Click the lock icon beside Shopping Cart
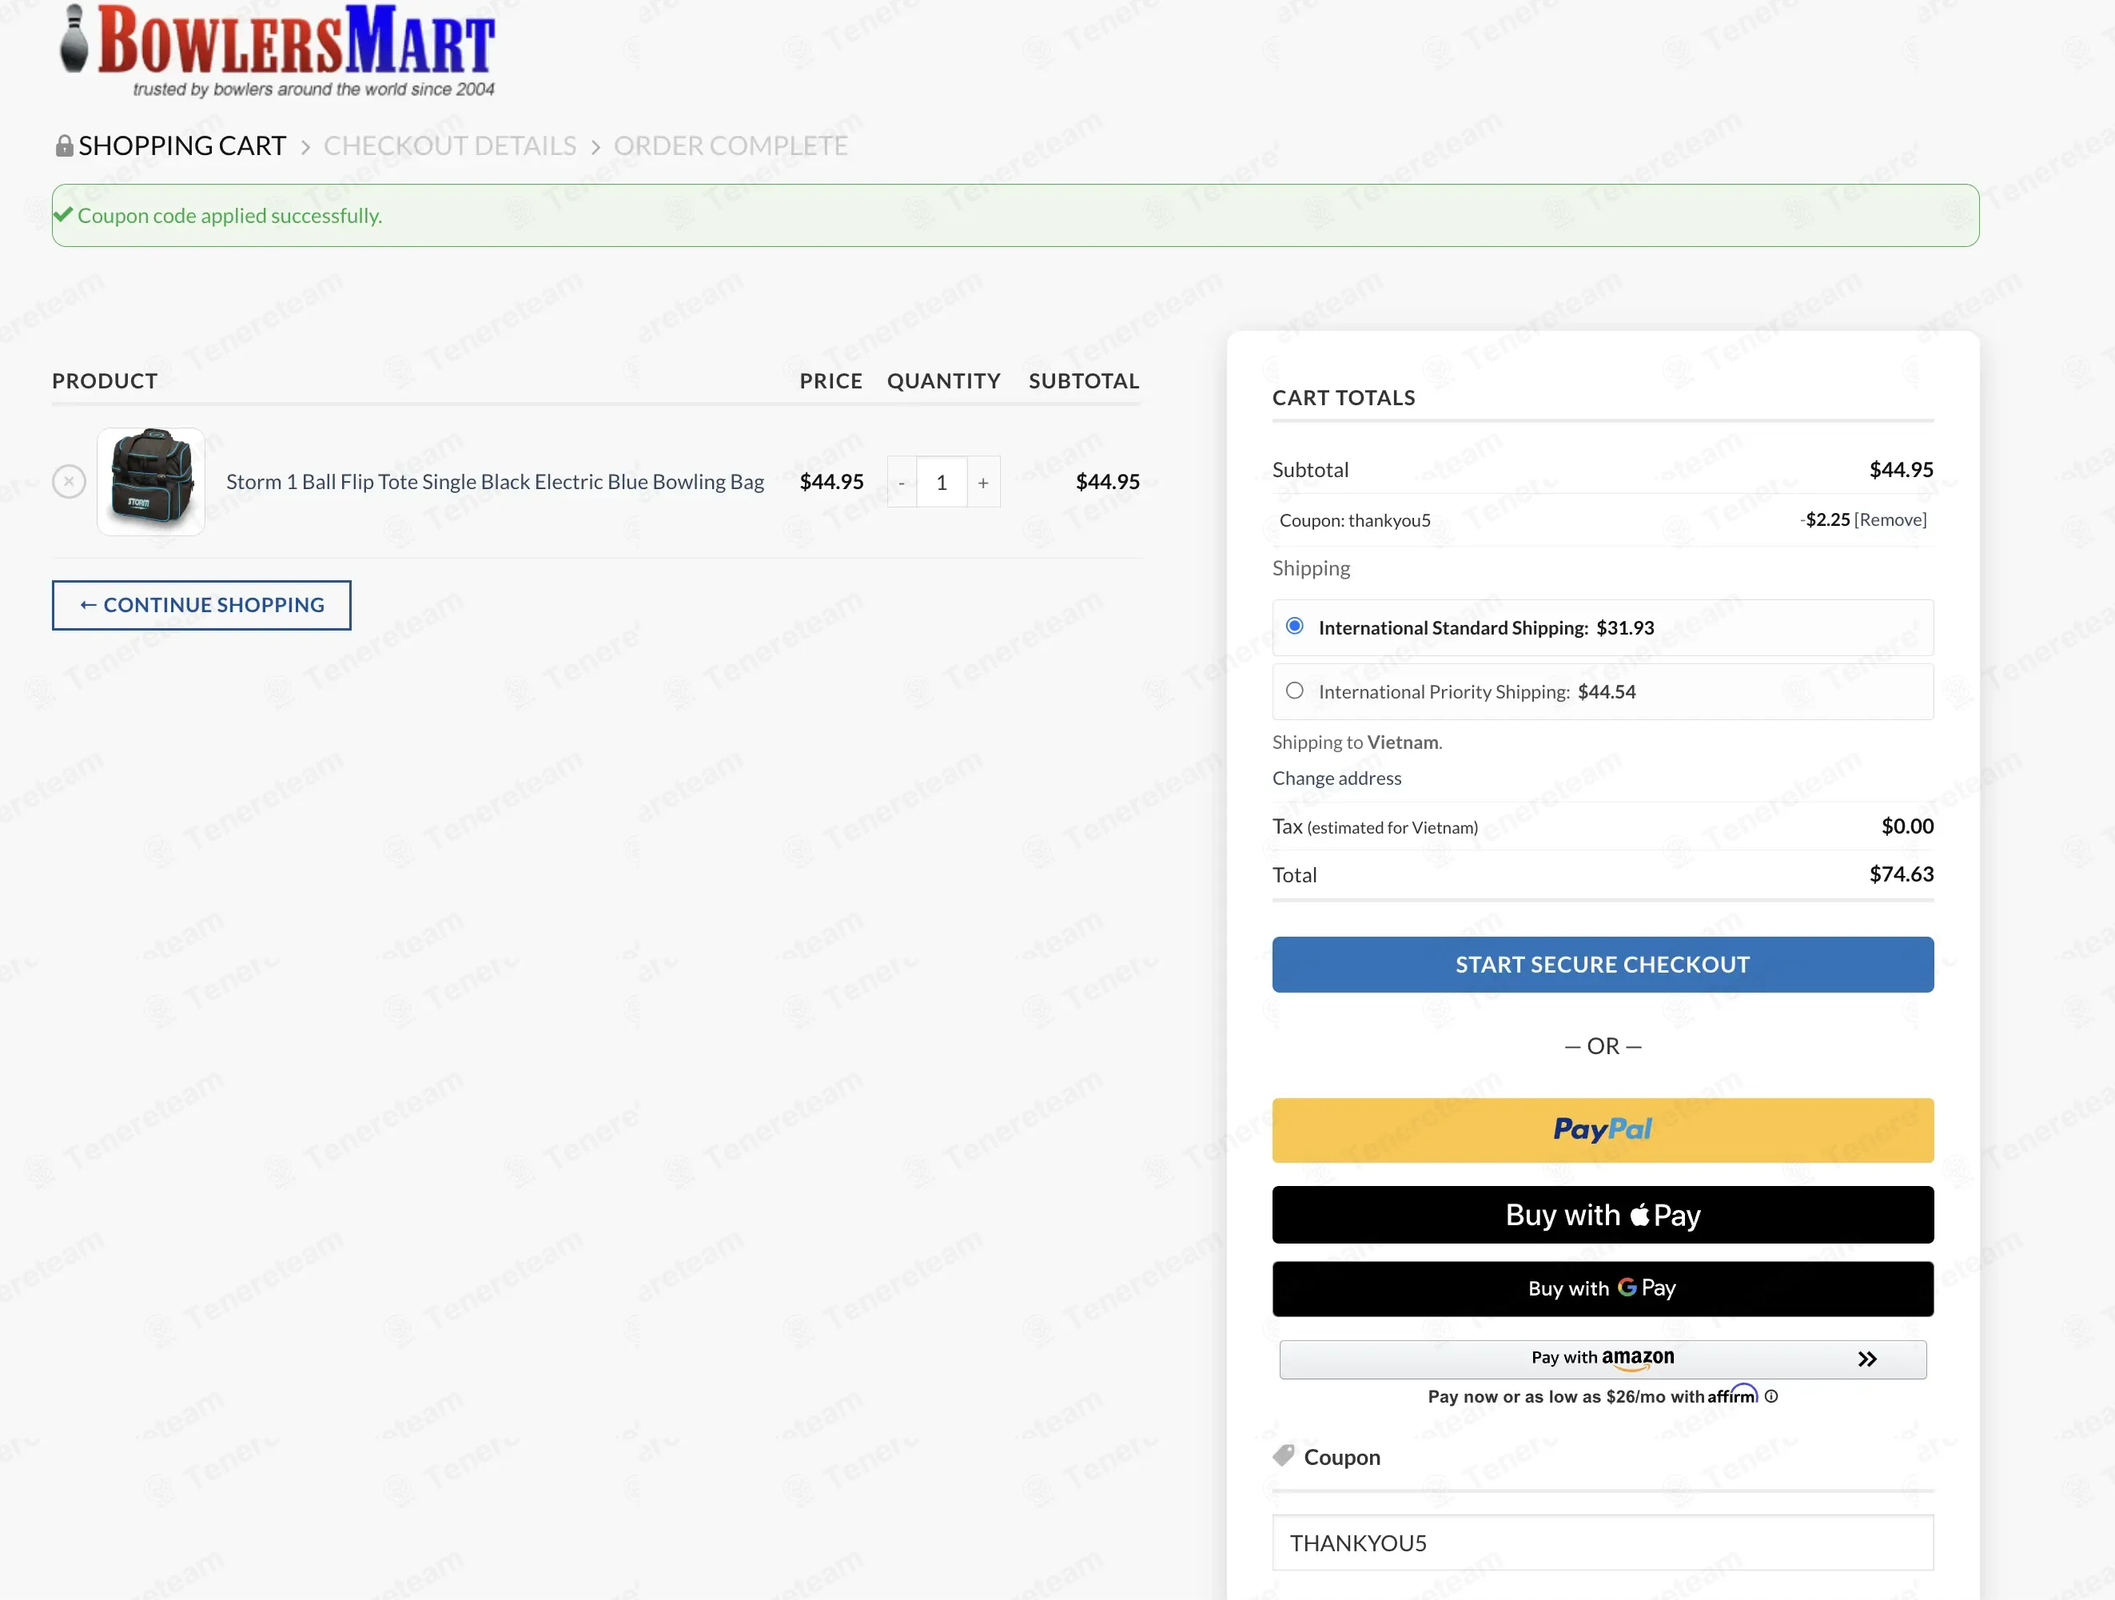2115x1600 pixels. (64, 145)
